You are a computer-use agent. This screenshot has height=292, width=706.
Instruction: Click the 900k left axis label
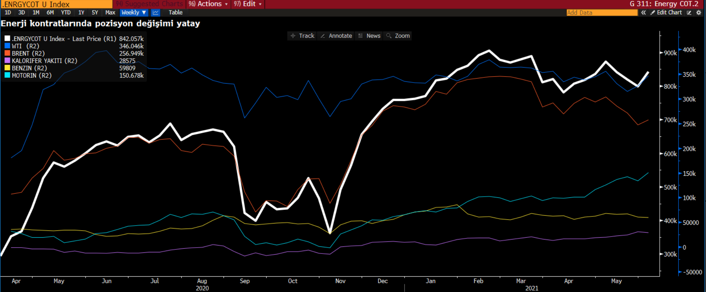(x=670, y=53)
